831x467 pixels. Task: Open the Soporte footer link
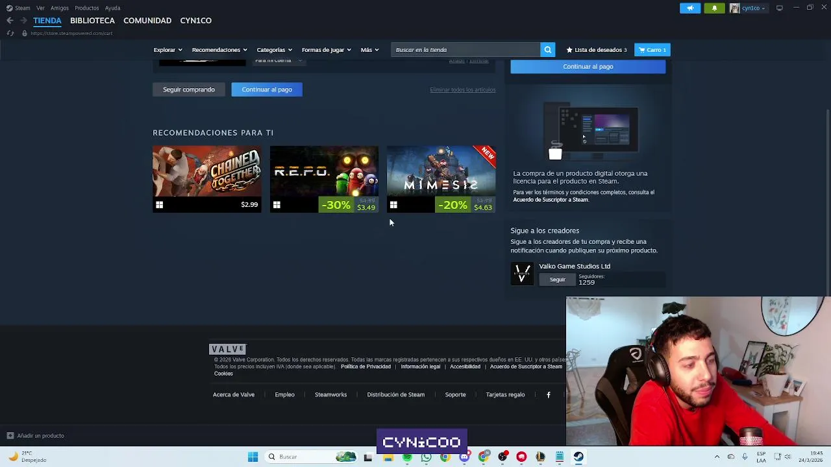pos(455,394)
